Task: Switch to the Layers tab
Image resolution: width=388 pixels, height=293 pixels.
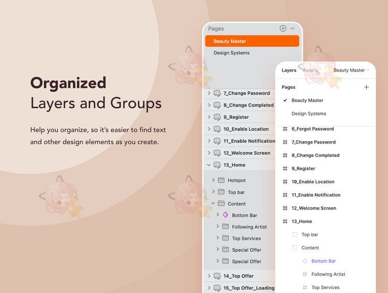Action: 289,70
